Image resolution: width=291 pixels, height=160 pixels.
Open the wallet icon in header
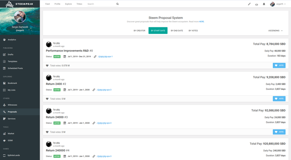(257, 4)
